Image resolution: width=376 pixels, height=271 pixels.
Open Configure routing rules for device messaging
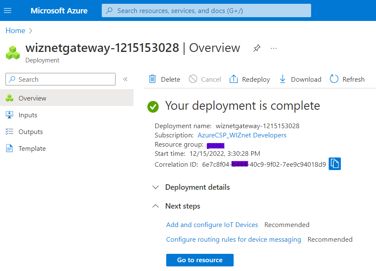[x=234, y=239]
